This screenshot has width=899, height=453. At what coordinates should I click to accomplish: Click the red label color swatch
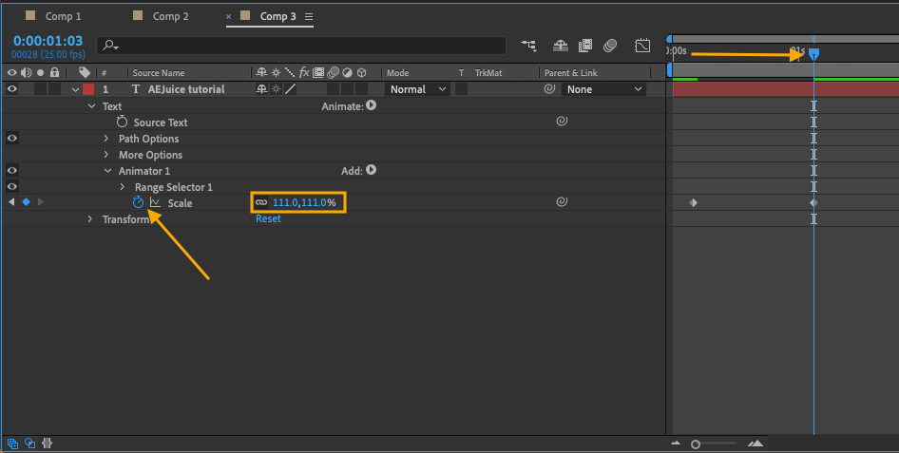(88, 88)
